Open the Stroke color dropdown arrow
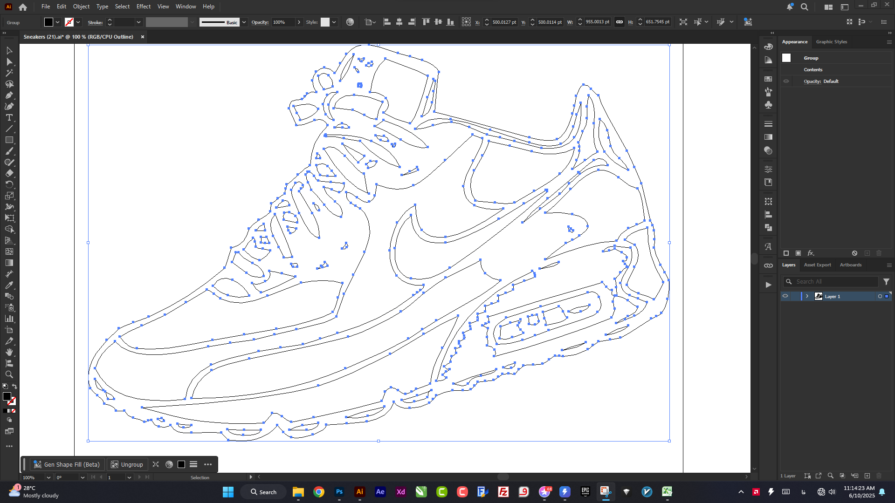Viewport: 895px width, 503px height. coord(78,22)
